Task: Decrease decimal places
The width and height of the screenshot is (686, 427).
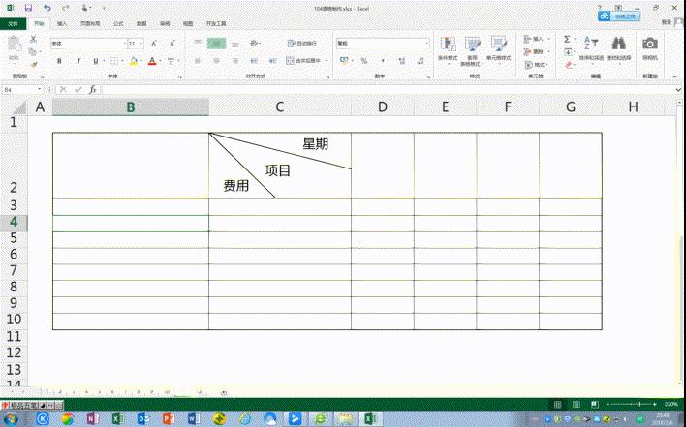Action: (421, 61)
